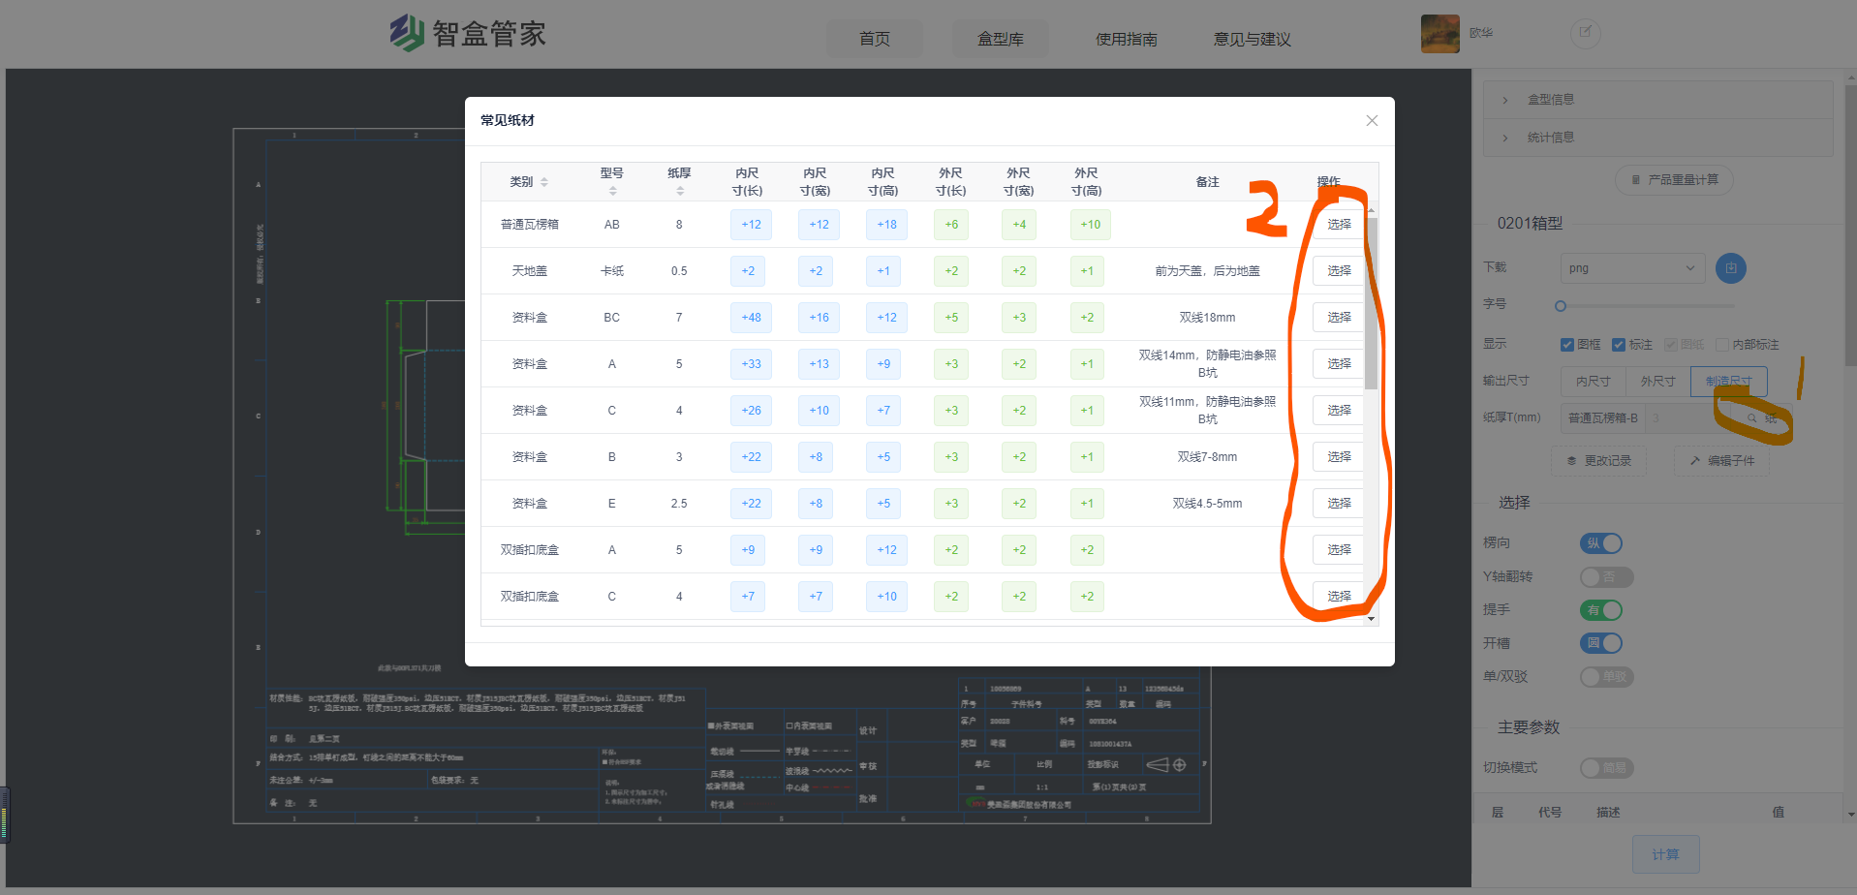The width and height of the screenshot is (1857, 895).
Task: Choose 内尺寸 output size
Action: [x=1593, y=382]
